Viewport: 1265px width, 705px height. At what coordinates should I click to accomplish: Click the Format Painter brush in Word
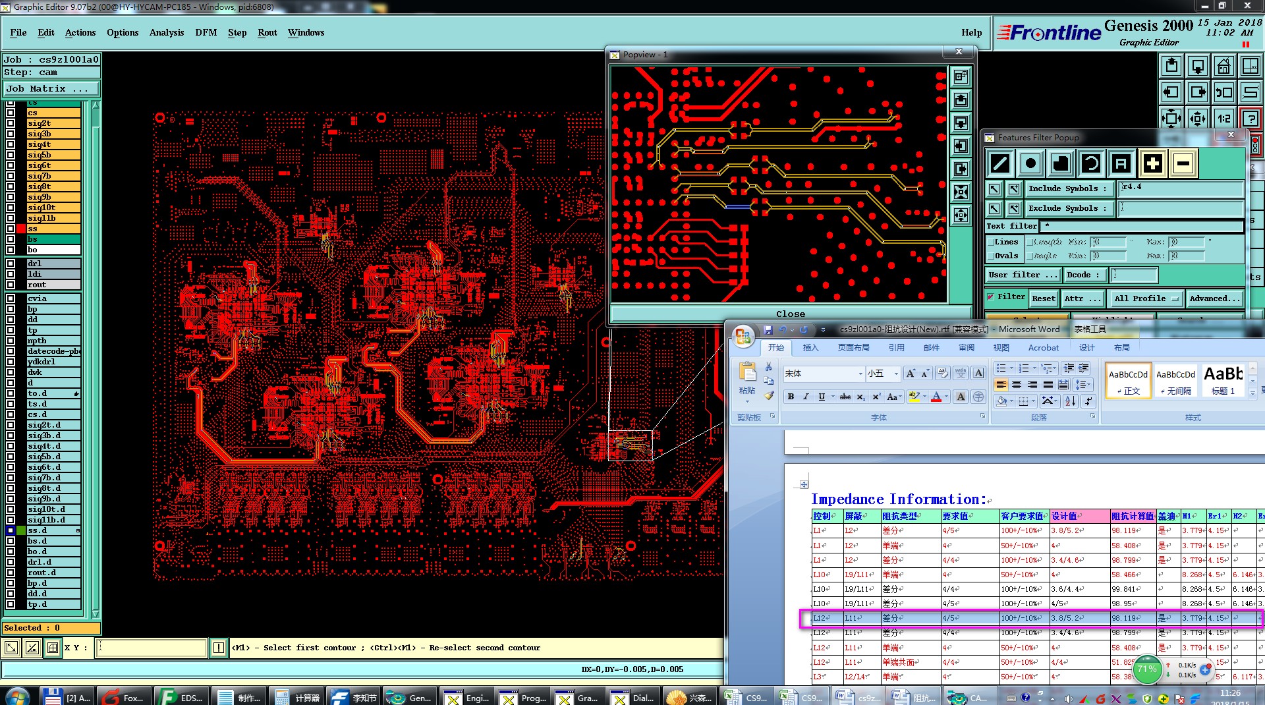click(x=768, y=395)
